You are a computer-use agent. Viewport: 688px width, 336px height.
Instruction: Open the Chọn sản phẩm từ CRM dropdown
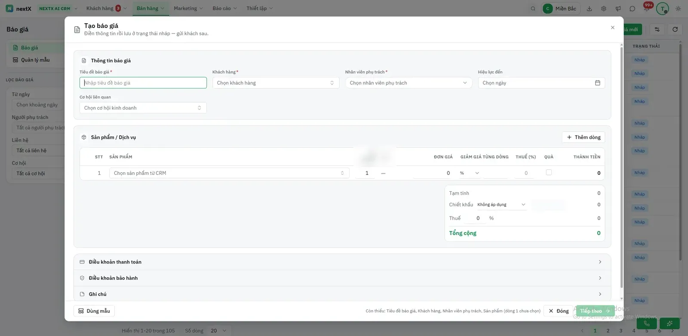pyautogui.click(x=229, y=173)
